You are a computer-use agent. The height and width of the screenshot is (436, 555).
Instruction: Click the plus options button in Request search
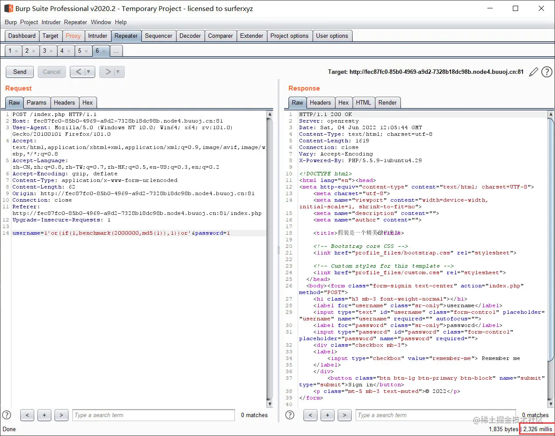tap(44, 415)
